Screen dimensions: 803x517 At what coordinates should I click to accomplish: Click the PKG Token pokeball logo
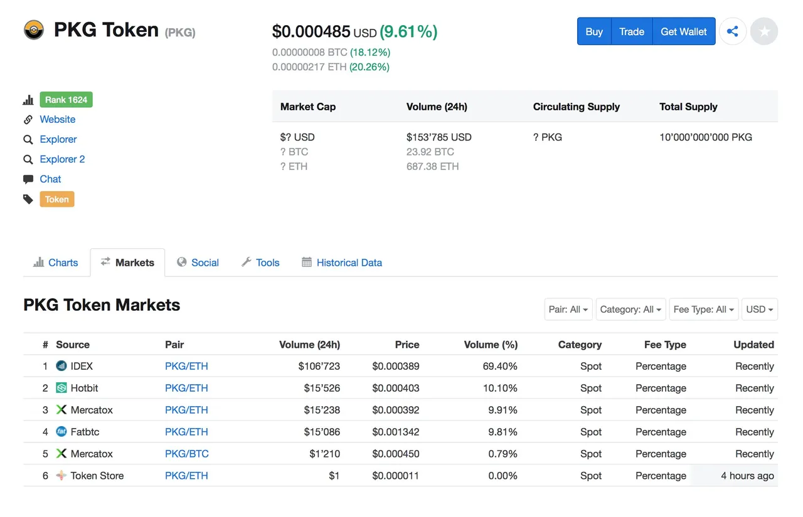click(34, 30)
